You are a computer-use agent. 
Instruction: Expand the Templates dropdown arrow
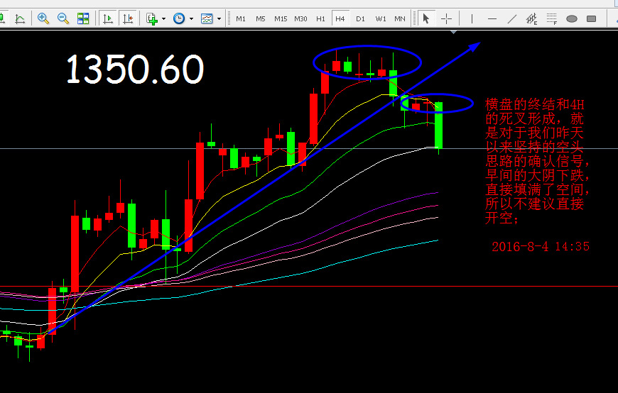tap(219, 18)
